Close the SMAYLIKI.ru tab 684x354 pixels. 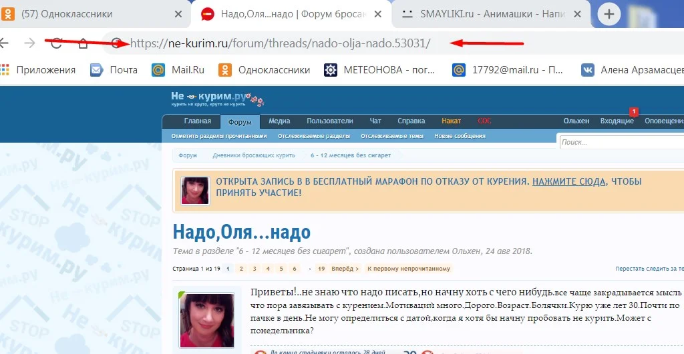[577, 15]
